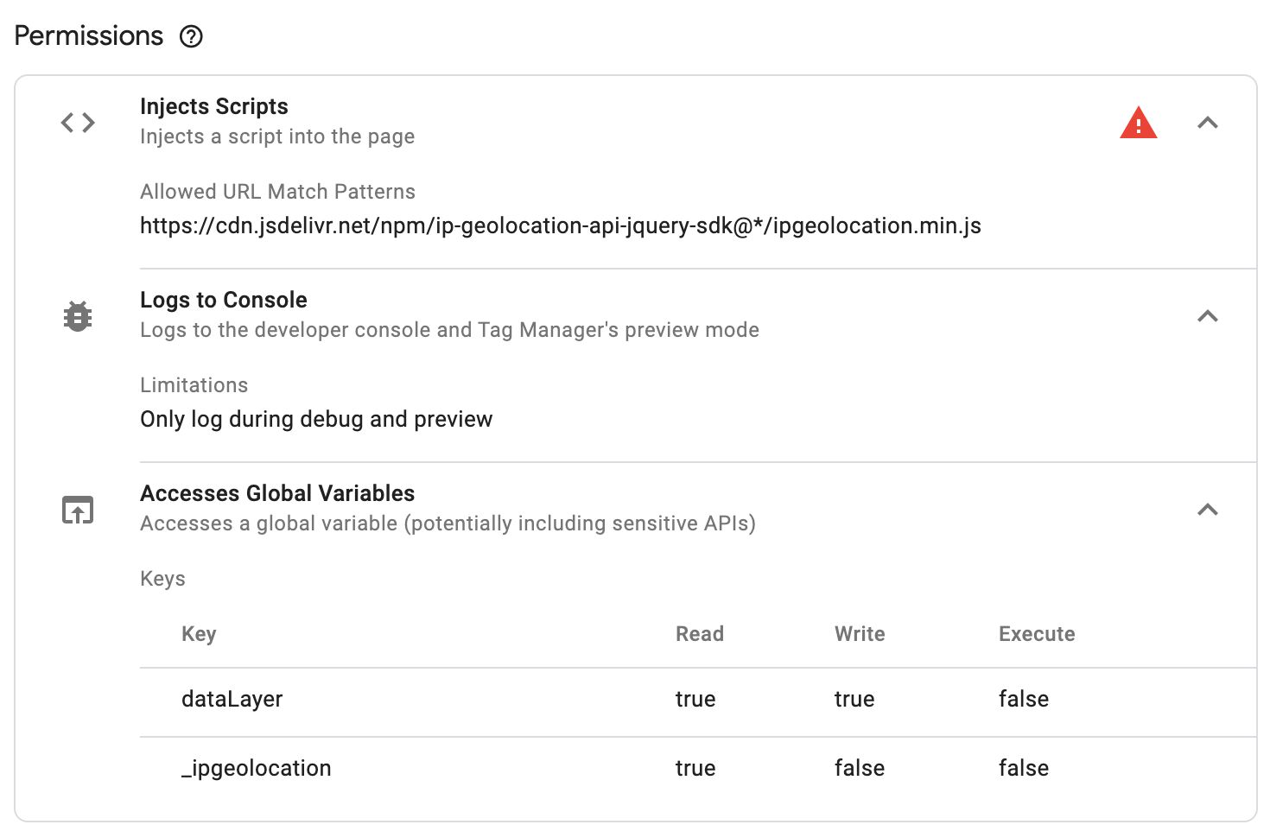Click the Write column header

point(860,634)
